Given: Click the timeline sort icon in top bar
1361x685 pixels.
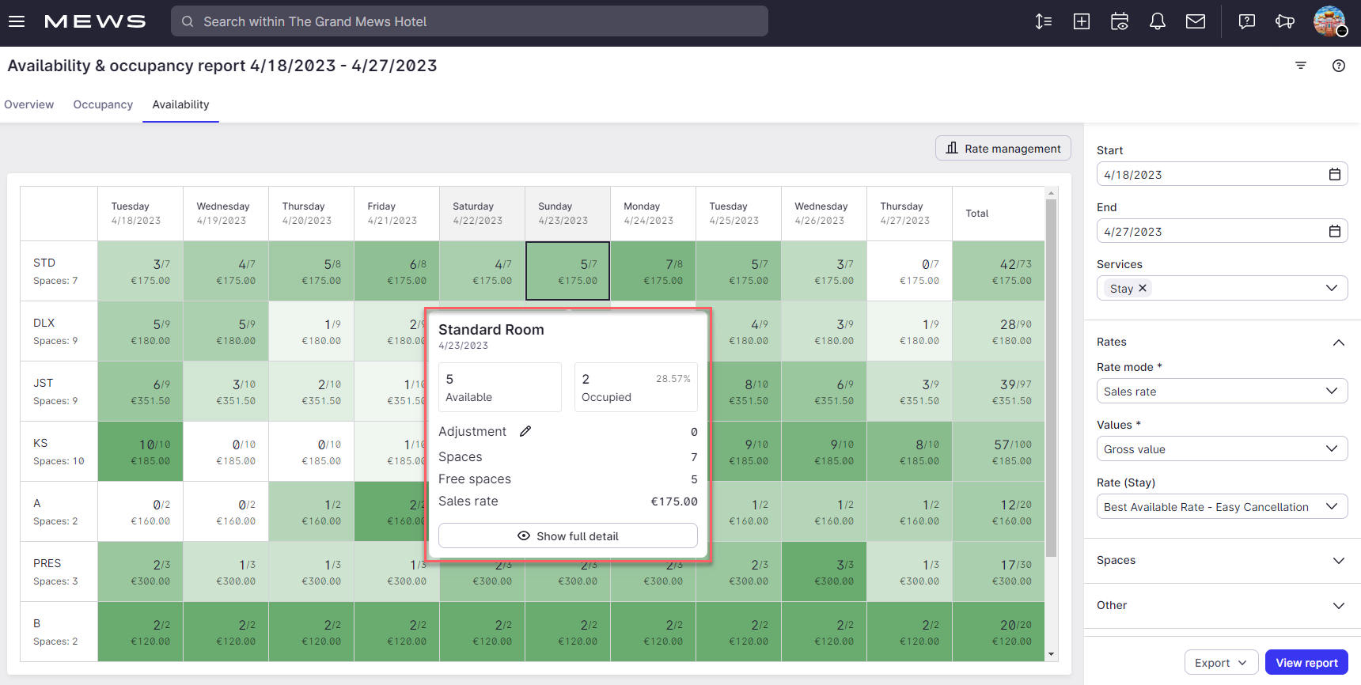Looking at the screenshot, I should point(1043,21).
